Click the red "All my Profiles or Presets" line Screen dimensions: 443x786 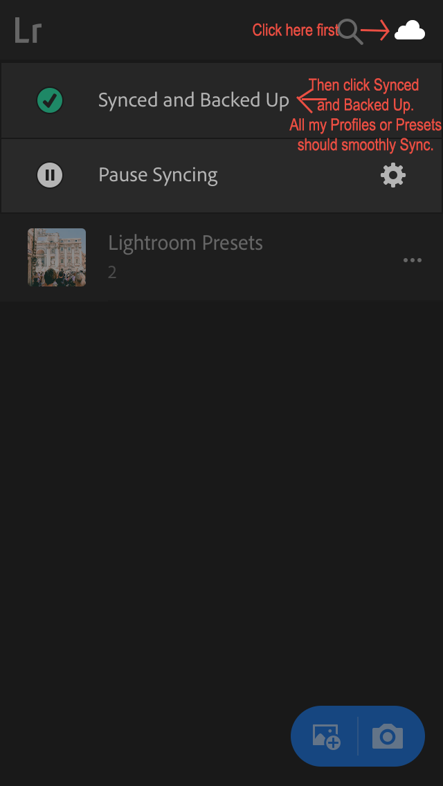365,125
